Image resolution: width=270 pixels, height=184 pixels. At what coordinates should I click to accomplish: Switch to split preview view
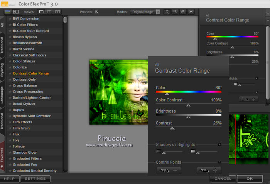pyautogui.click(x=50, y=12)
